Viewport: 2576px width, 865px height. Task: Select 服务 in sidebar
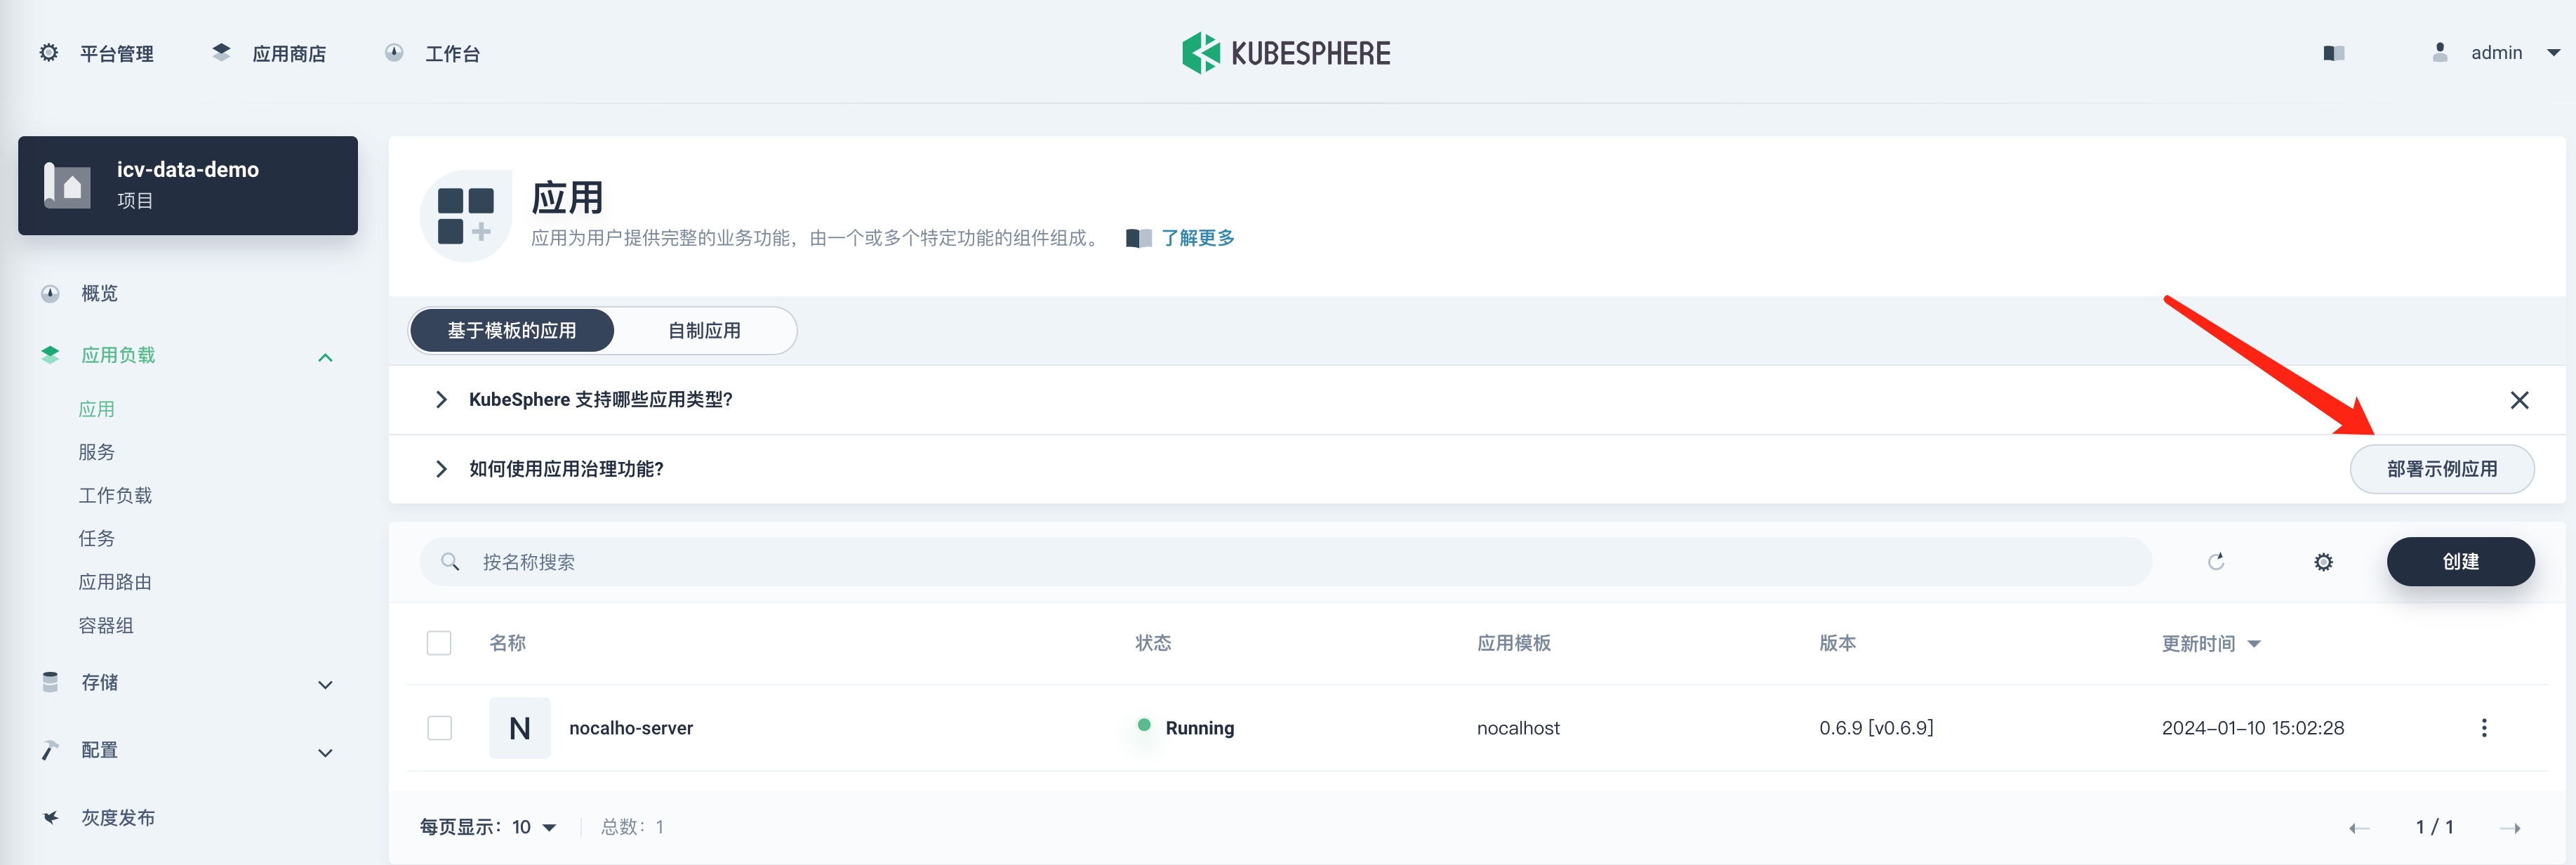click(97, 452)
